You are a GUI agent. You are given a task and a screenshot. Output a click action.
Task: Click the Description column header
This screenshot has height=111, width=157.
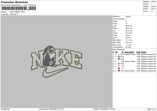click(129, 52)
